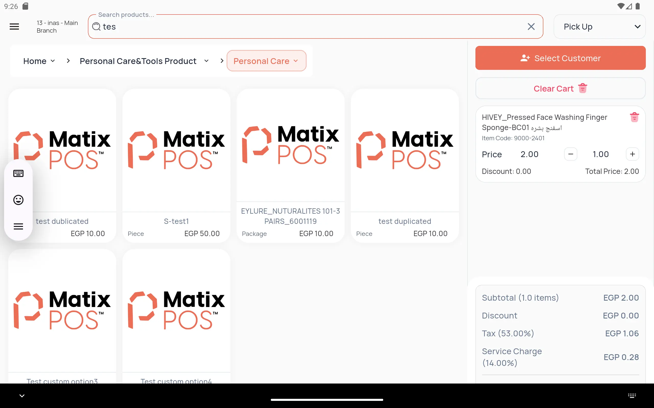Screen dimensions: 654x408
Task: Focus the Search products field
Action: pyautogui.click(x=316, y=27)
